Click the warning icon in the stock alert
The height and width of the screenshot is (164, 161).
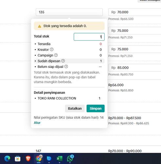(39, 26)
